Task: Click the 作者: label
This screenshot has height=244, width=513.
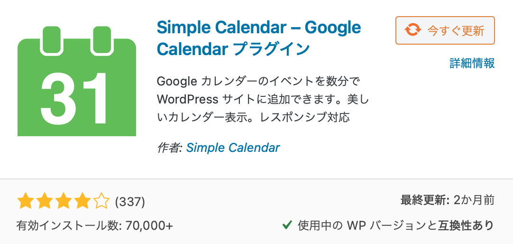Action: pos(169,148)
